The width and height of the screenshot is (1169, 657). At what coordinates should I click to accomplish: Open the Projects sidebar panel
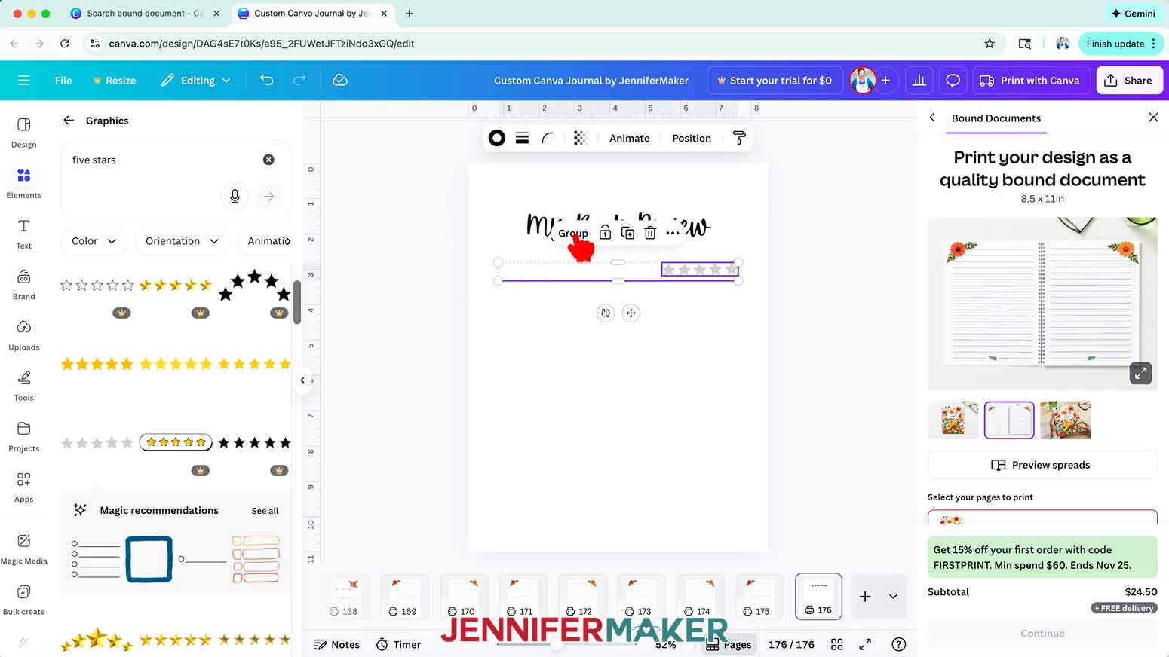(23, 436)
